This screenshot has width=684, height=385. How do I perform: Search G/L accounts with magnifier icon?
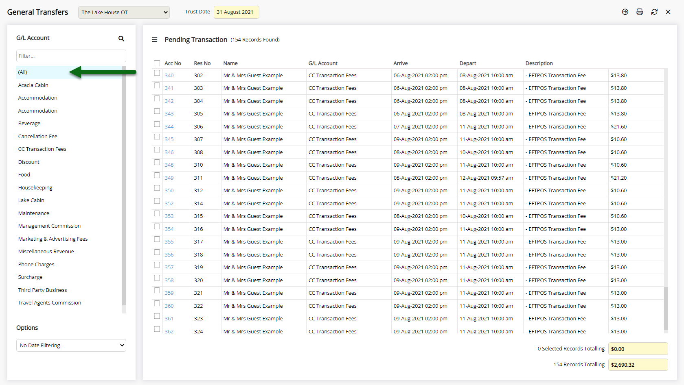(x=121, y=38)
